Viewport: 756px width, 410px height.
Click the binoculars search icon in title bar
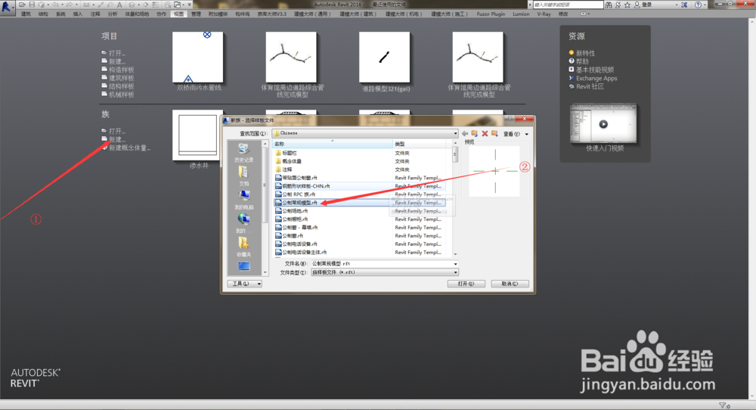(609, 5)
